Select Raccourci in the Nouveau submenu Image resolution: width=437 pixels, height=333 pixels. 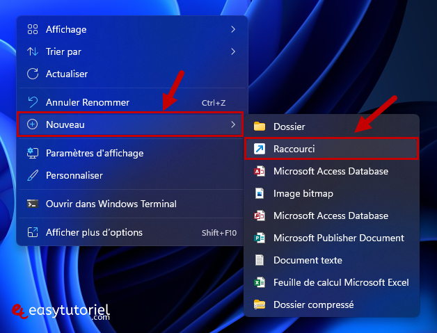click(332, 149)
